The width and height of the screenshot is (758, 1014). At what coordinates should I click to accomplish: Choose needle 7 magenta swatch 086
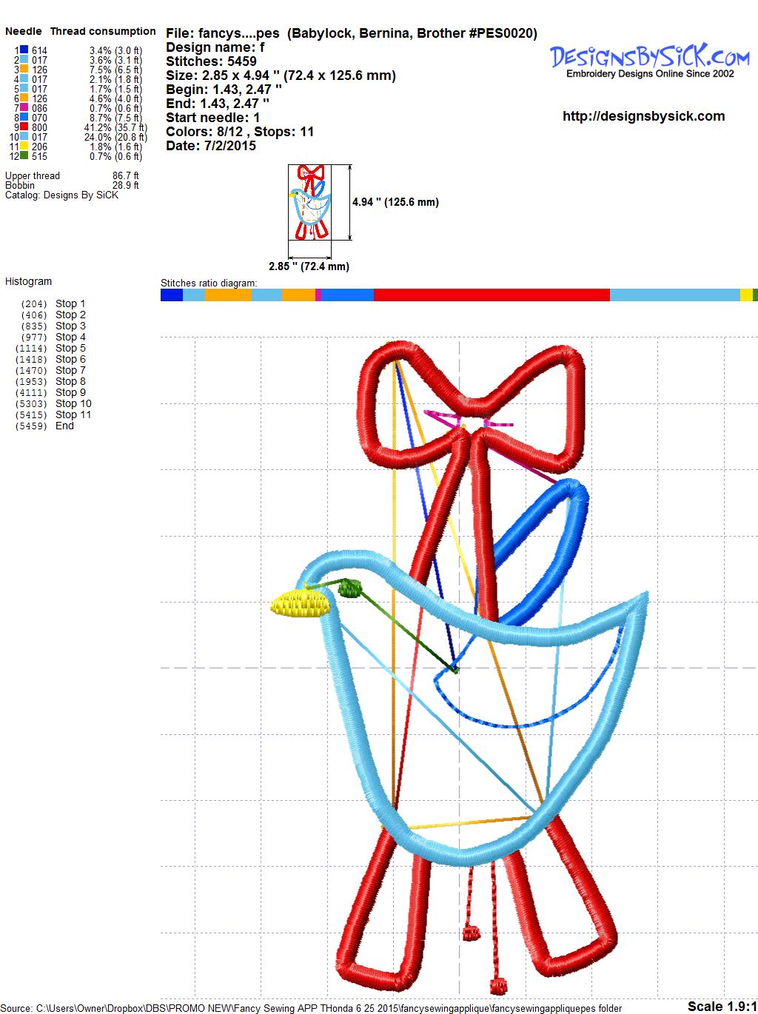coord(24,109)
